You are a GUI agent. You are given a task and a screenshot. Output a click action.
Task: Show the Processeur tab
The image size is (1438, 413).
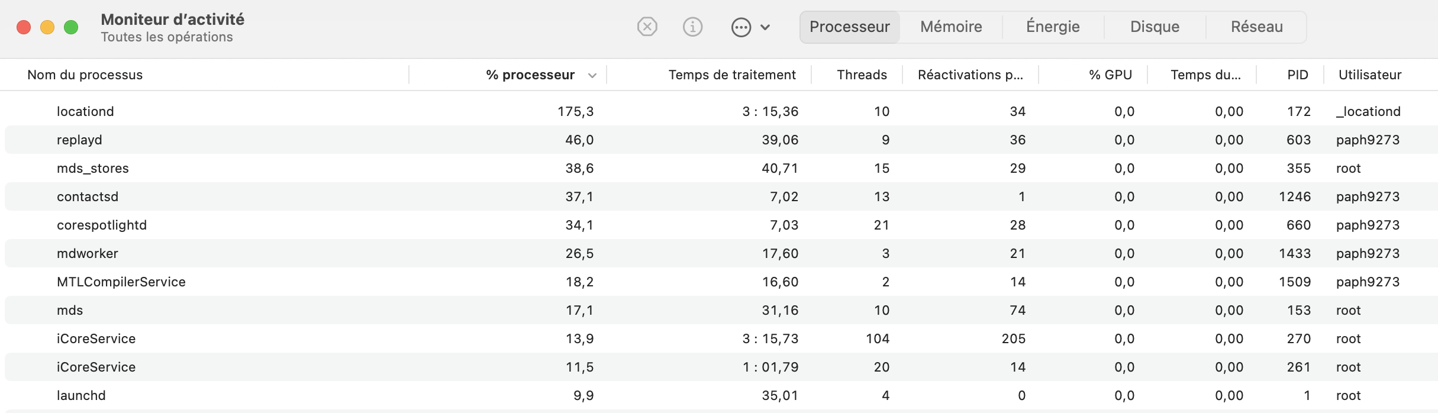849,27
